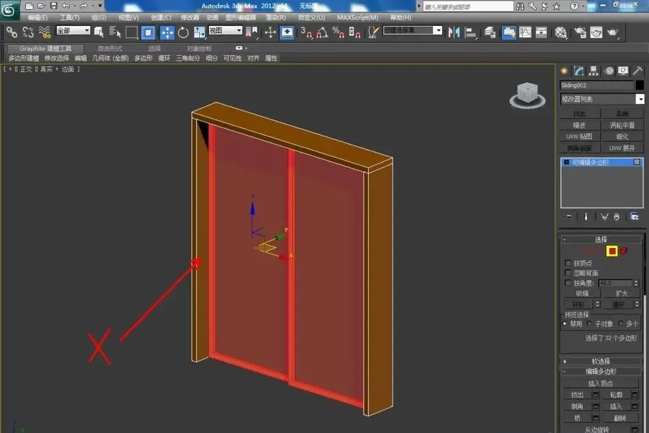649x433 pixels.
Task: Open the Layer Manager
Action: pos(490,32)
